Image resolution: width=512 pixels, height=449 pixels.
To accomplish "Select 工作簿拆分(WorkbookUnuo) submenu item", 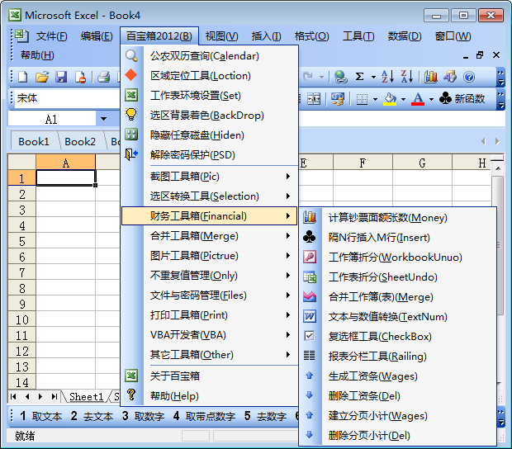I will (398, 258).
